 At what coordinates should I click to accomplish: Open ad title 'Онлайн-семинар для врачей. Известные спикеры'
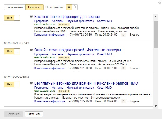point(78,50)
